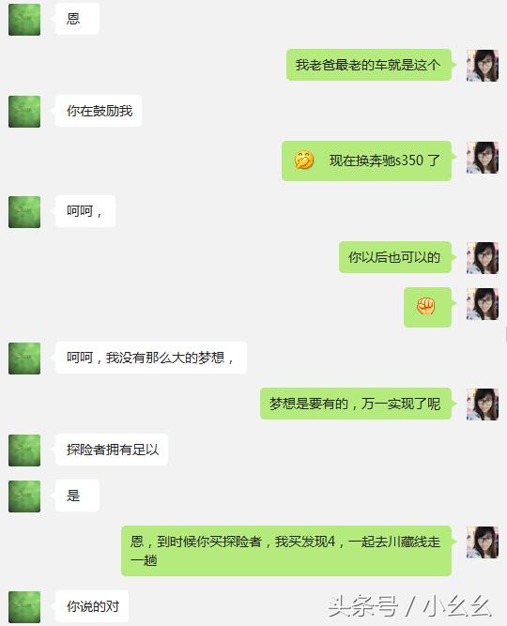This screenshot has width=507, height=626.
Task: Select the message '你在鼓励我'
Action: [x=99, y=111]
